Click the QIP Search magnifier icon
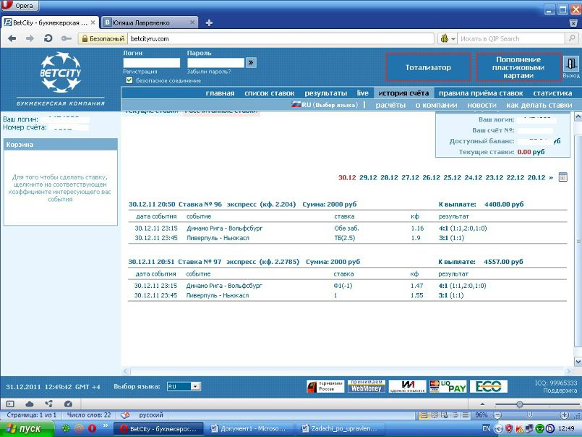582x437 pixels. [572, 38]
